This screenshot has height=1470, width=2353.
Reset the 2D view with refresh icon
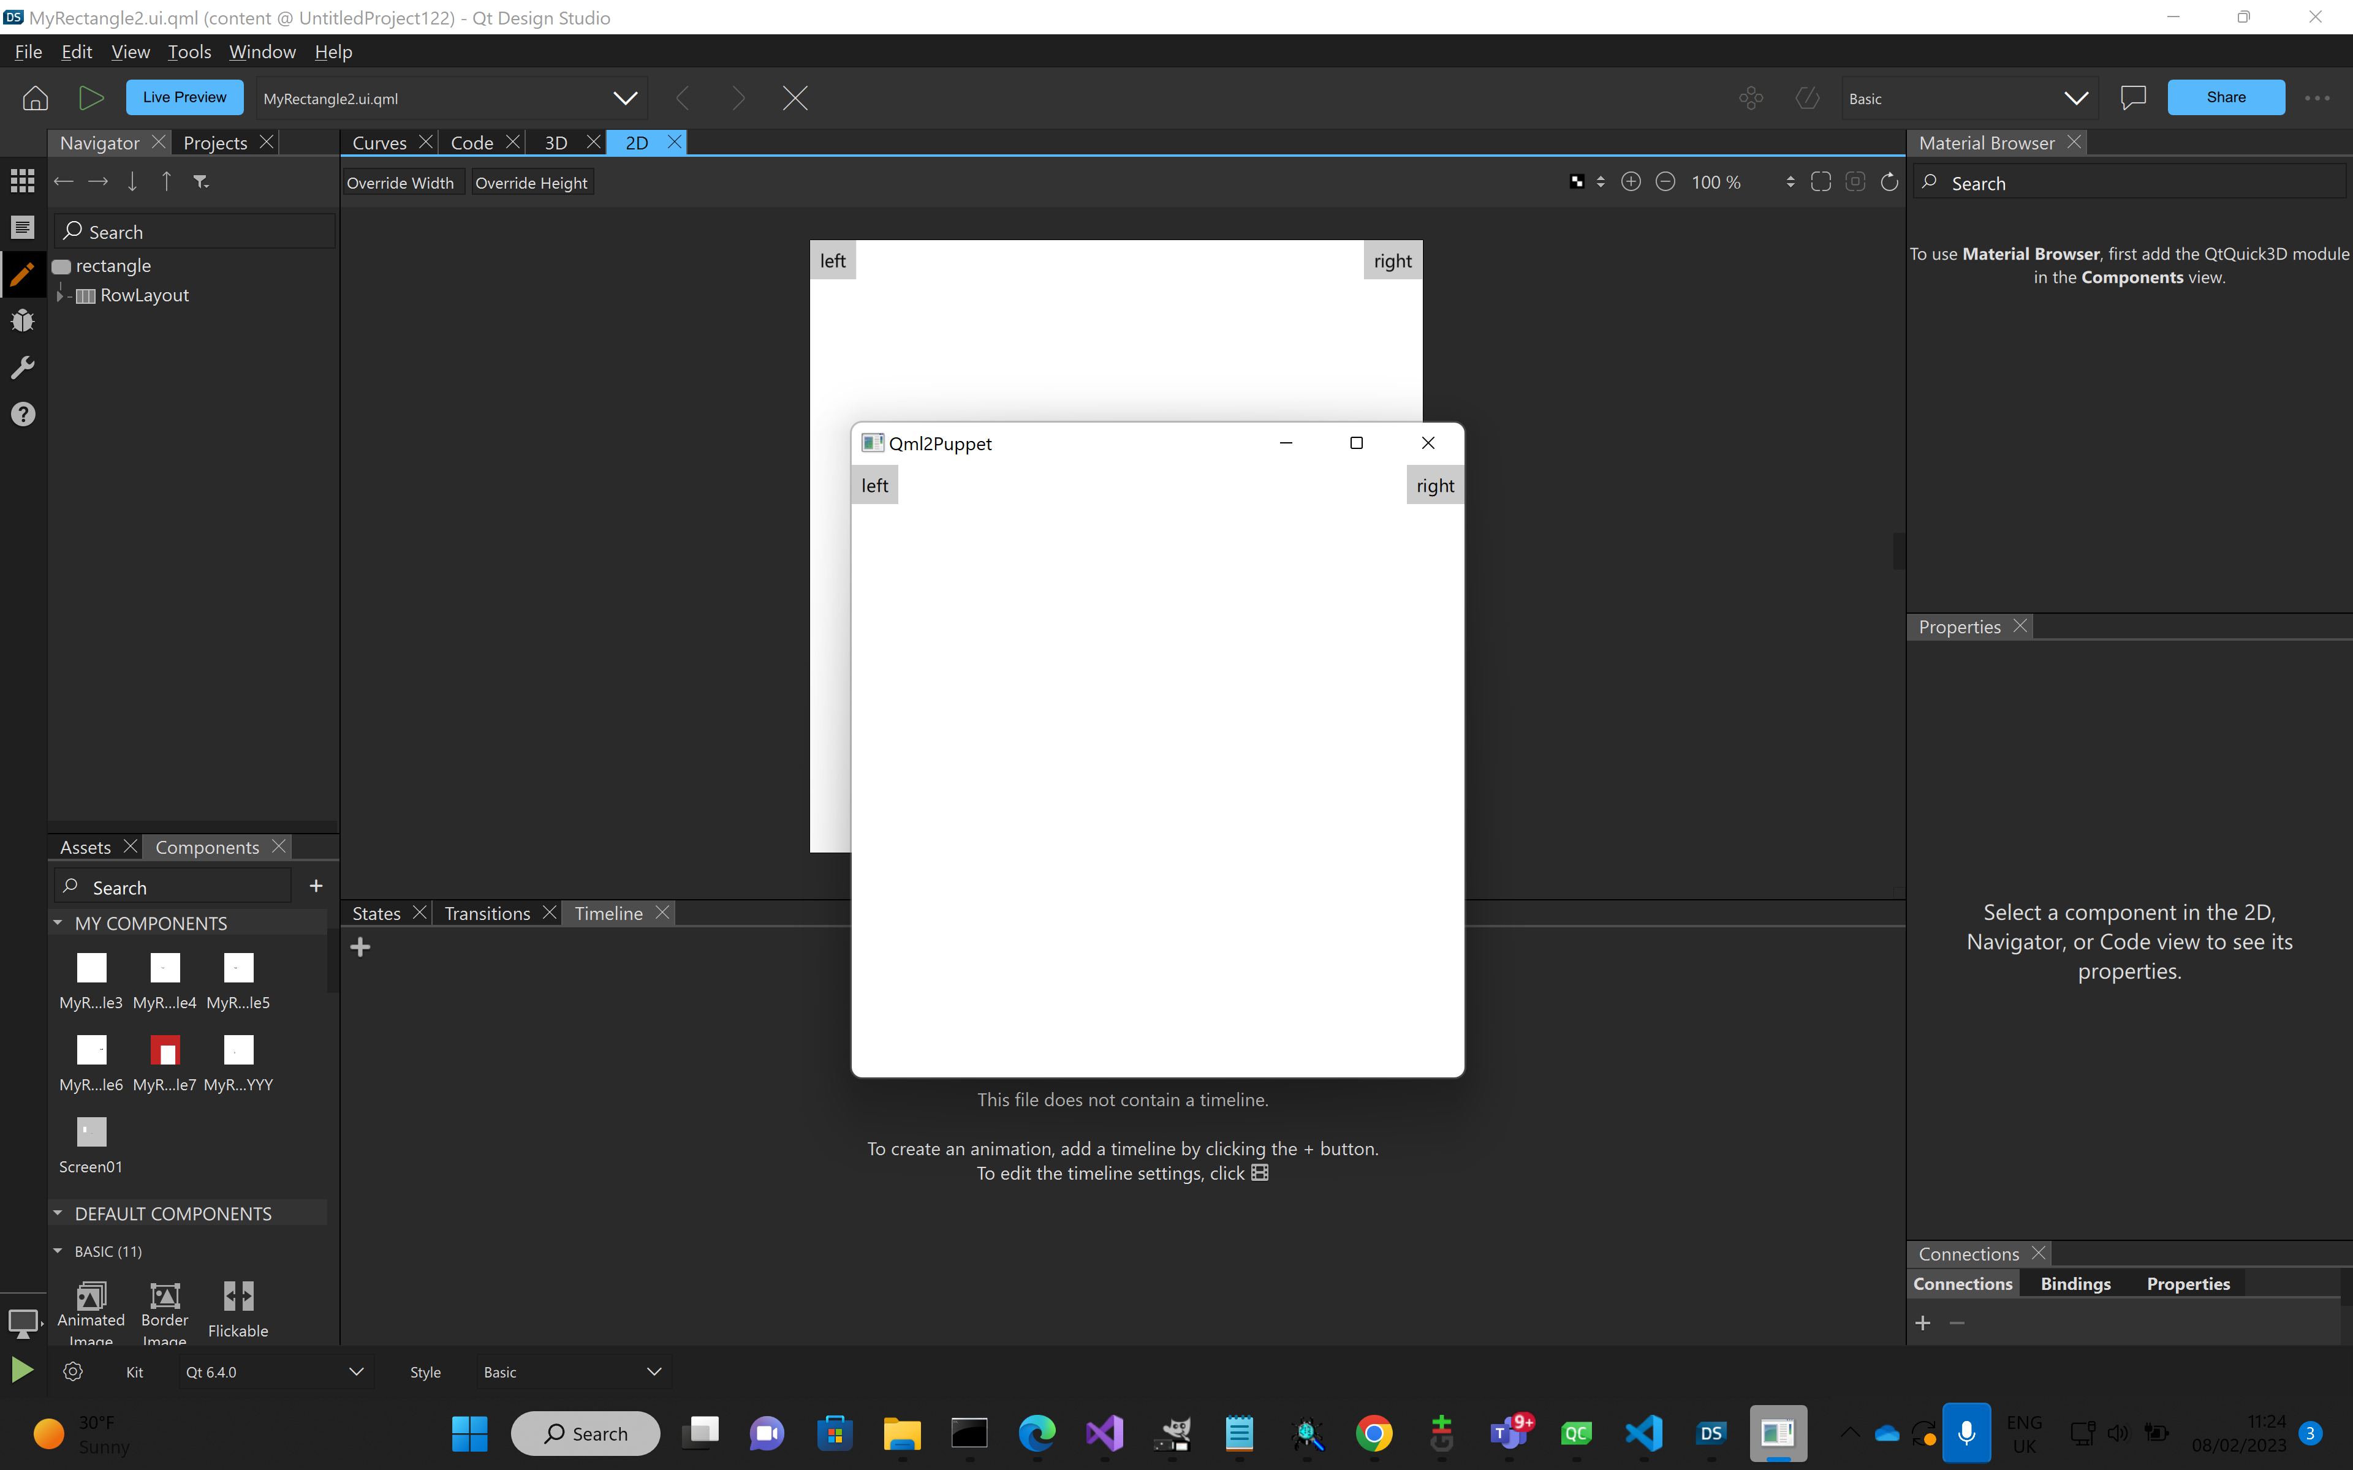(x=1889, y=182)
